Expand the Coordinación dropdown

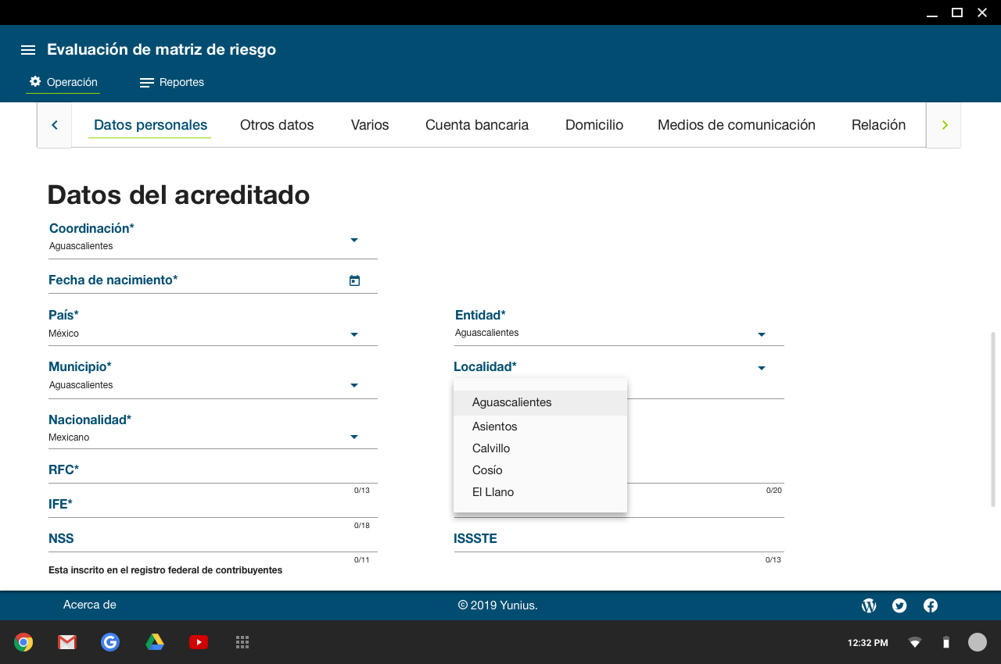(x=353, y=240)
